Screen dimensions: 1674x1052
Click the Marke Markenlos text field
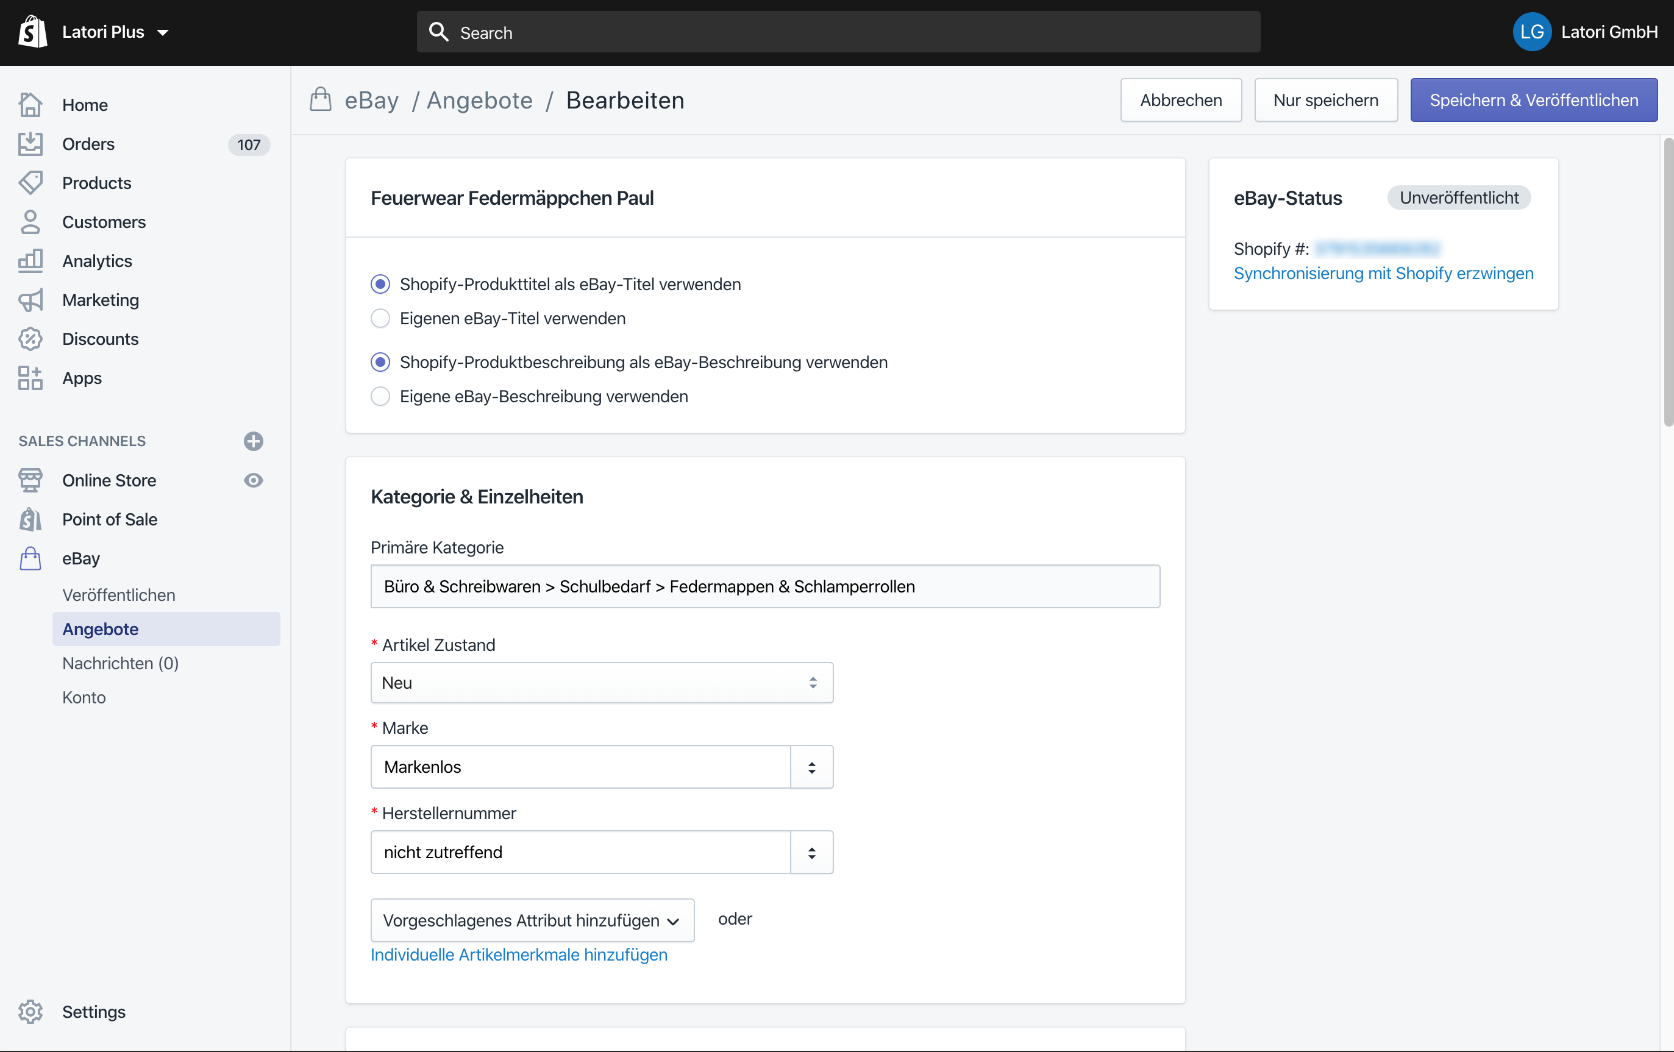pos(580,766)
